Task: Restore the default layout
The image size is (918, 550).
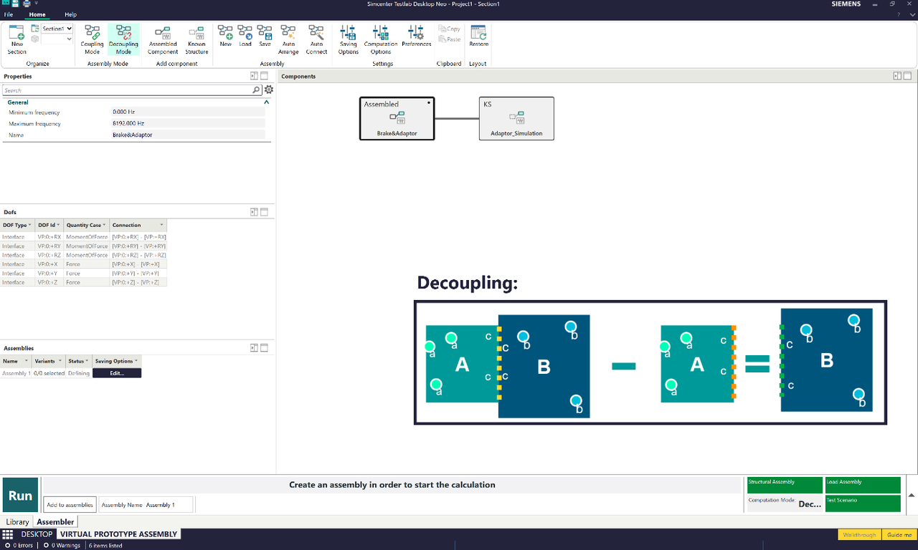Action: pos(478,36)
